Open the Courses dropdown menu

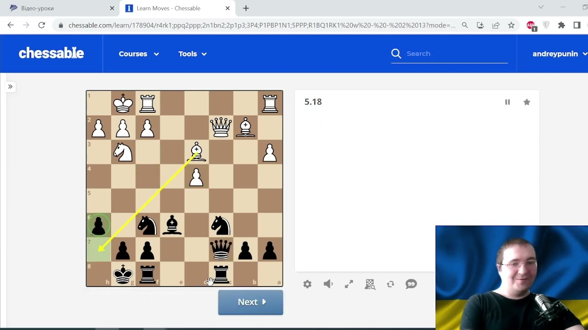pyautogui.click(x=139, y=54)
